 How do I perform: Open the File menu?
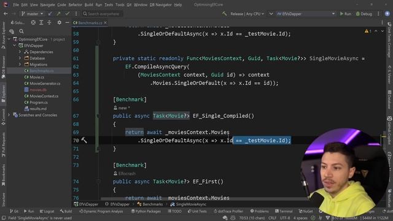click(x=16, y=5)
